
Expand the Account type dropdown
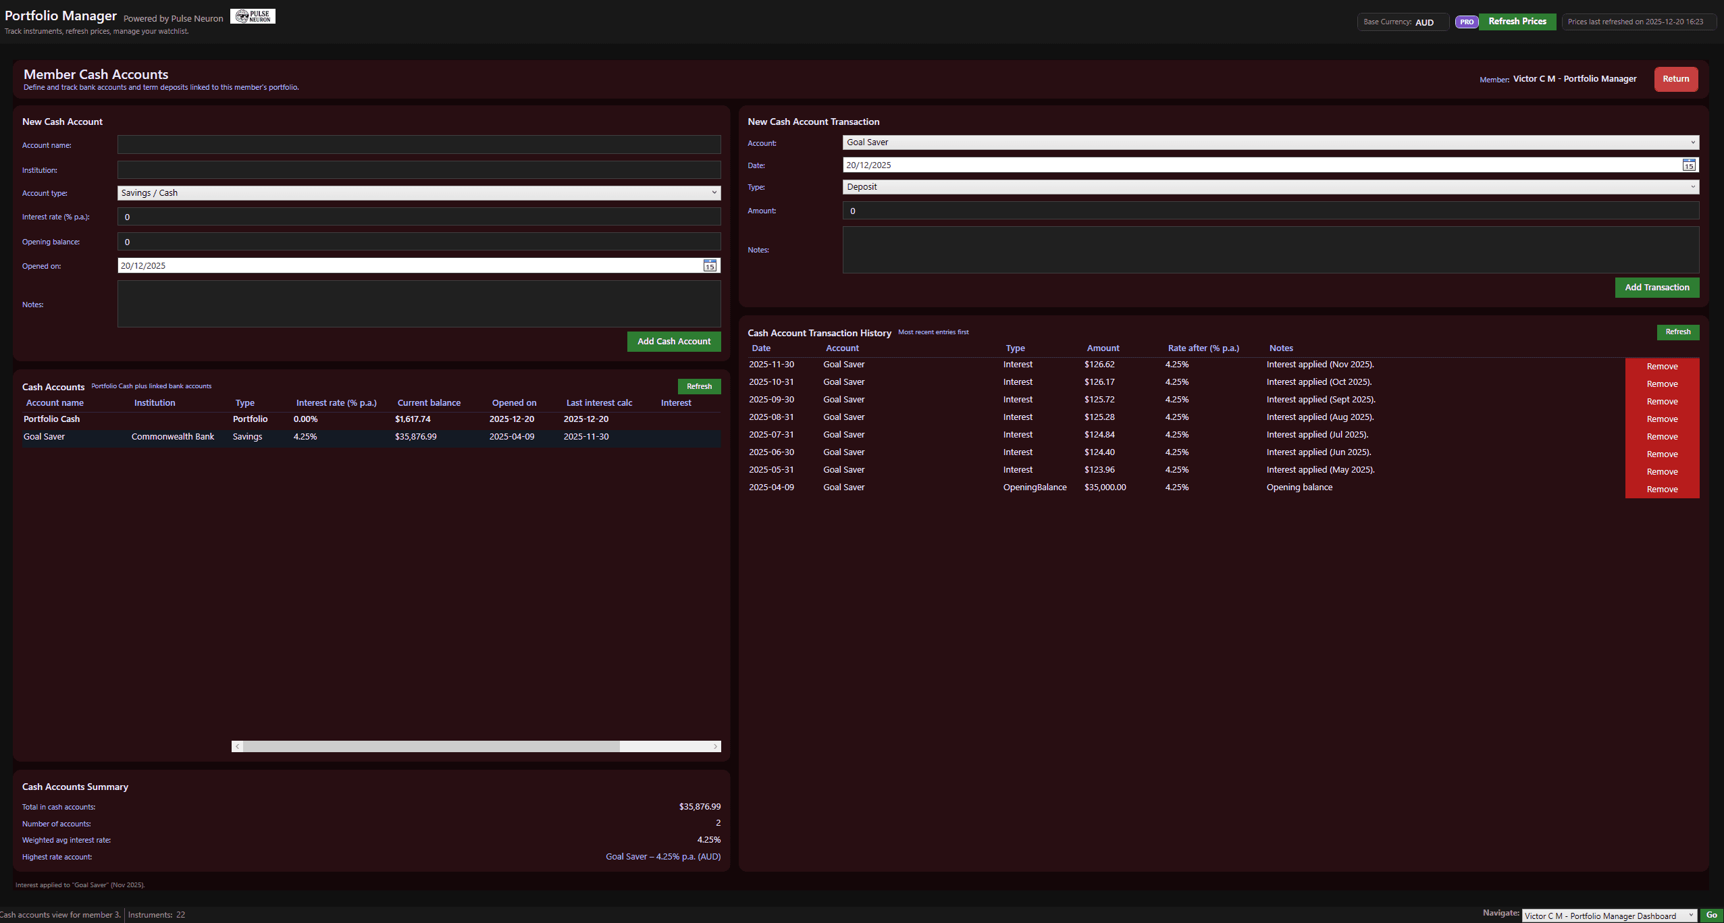pyautogui.click(x=419, y=193)
